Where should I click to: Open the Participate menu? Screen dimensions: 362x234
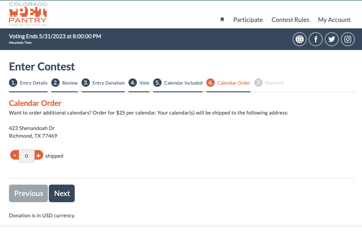(x=248, y=20)
